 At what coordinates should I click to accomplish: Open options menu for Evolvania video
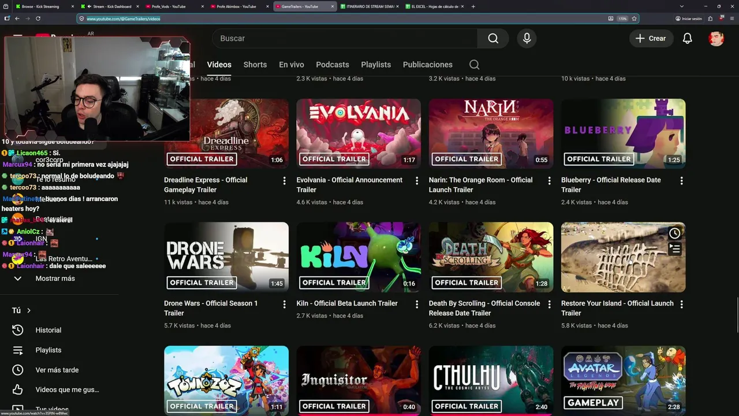click(x=417, y=181)
